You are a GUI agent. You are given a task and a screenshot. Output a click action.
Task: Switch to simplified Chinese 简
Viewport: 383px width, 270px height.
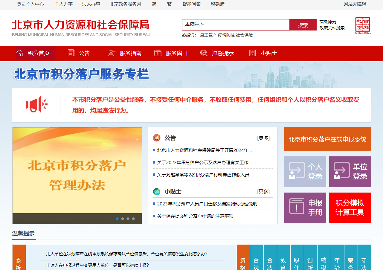pos(154,4)
